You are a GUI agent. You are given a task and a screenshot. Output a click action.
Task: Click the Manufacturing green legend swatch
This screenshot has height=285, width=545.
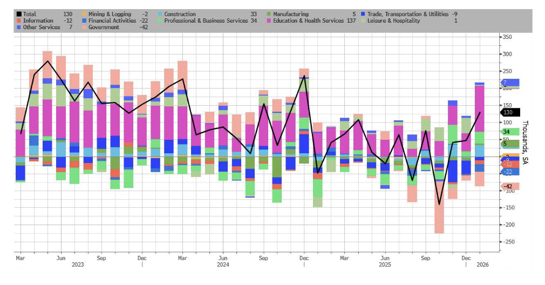(269, 14)
